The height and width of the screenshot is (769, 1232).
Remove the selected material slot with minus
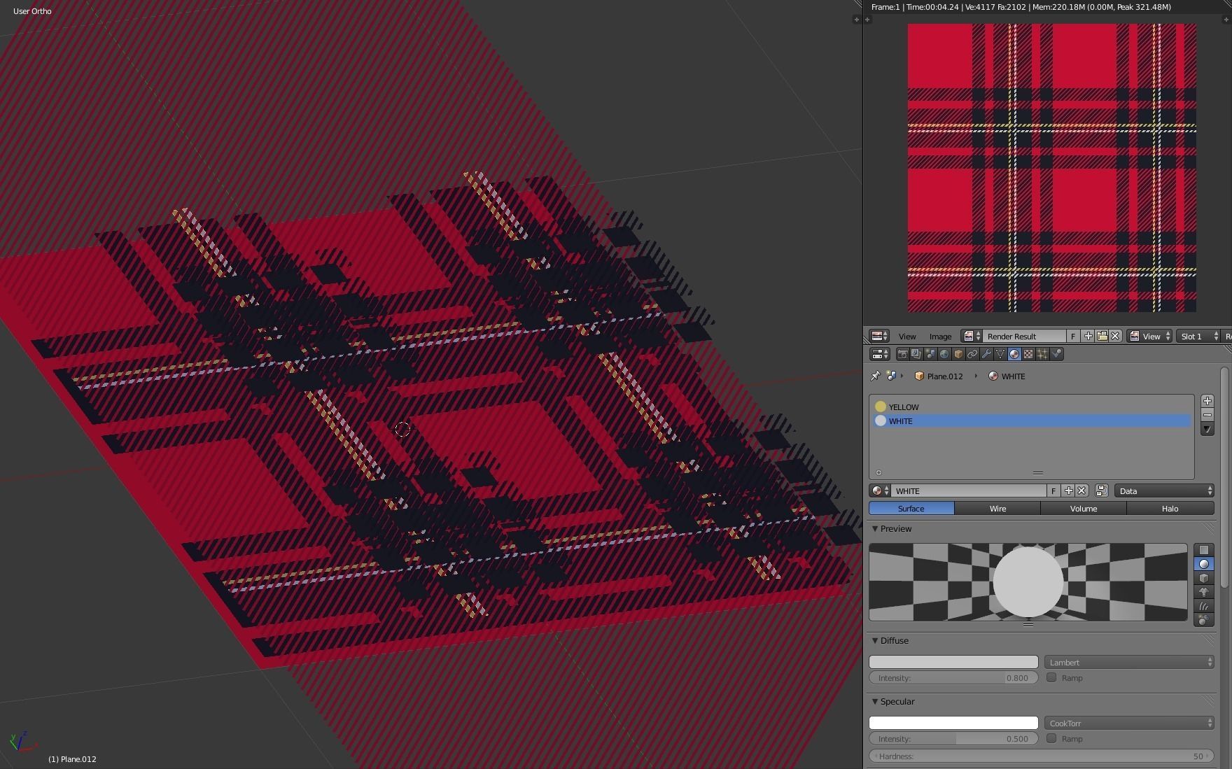tap(1207, 415)
